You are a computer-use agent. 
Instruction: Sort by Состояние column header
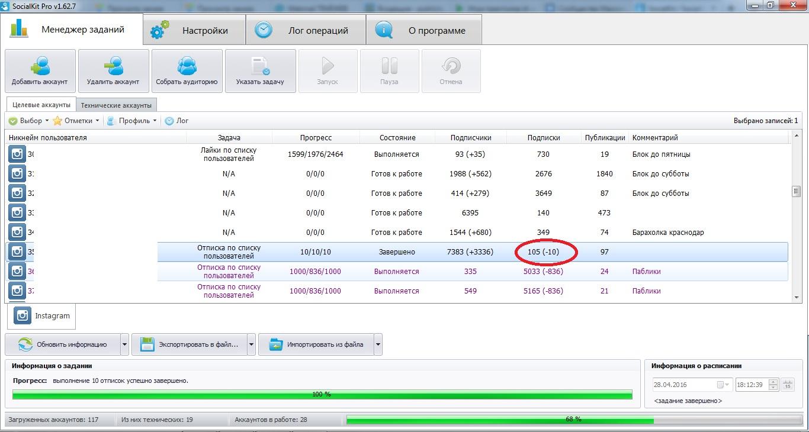click(397, 138)
